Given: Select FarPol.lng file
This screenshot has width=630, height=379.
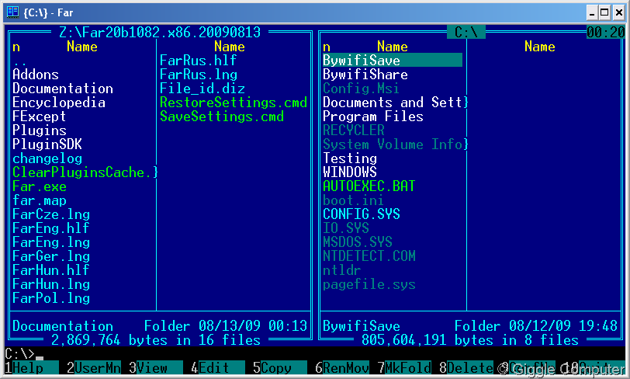Looking at the screenshot, I should pos(51,298).
